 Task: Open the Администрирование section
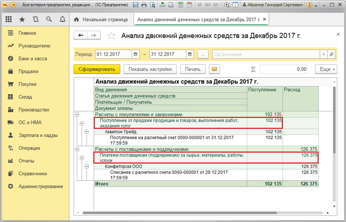[x=35, y=186]
